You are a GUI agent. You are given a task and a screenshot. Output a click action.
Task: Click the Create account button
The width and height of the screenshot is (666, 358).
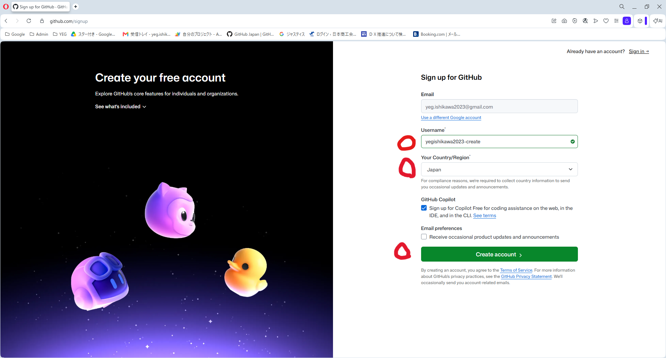499,254
